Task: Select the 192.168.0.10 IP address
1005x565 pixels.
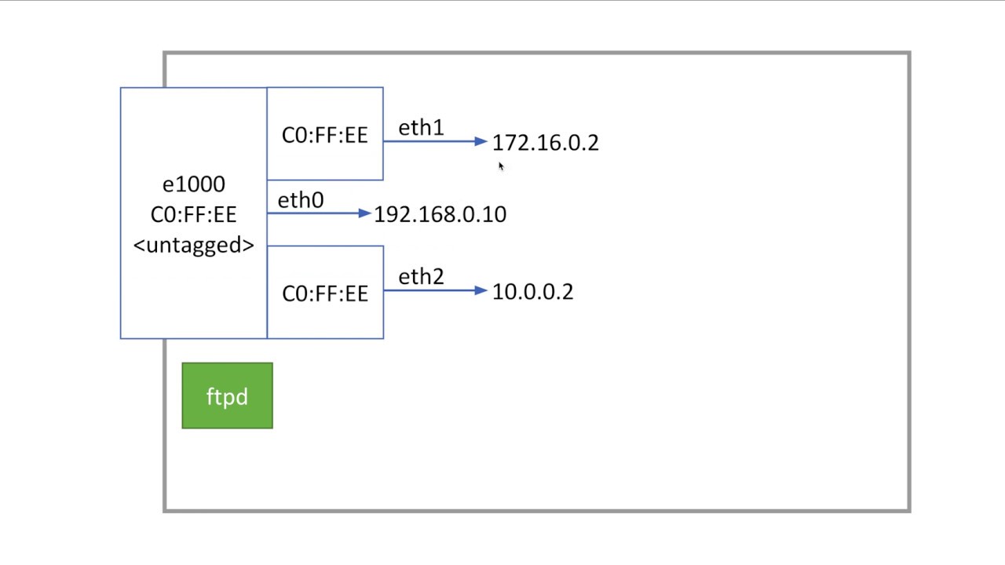Action: [x=440, y=214]
